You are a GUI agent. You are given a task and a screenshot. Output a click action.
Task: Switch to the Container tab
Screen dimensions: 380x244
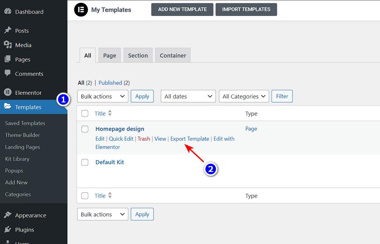pos(173,55)
